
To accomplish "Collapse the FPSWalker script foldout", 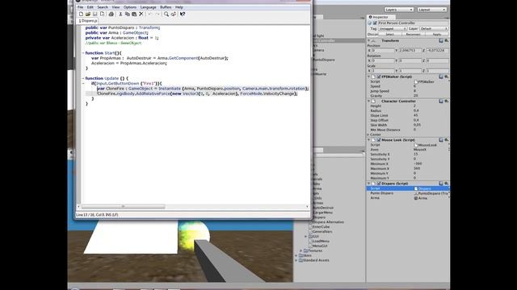I will click(x=368, y=77).
